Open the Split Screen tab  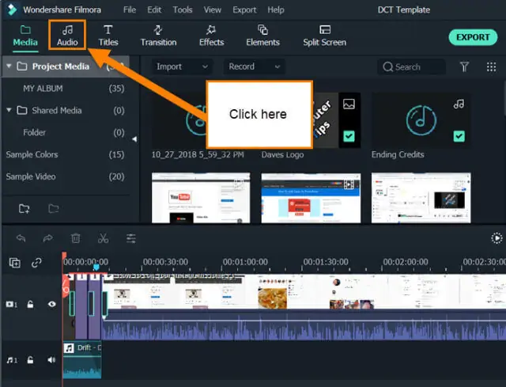(324, 36)
